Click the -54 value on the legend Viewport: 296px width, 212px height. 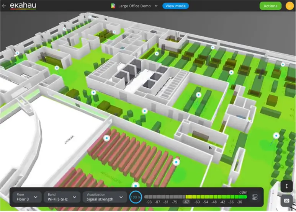pyautogui.click(x=205, y=202)
